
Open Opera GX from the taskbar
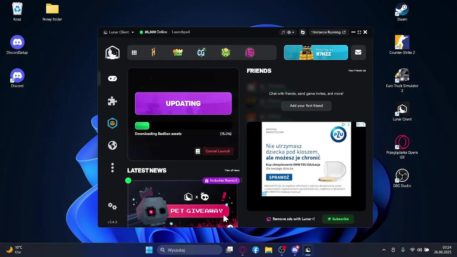point(243,250)
